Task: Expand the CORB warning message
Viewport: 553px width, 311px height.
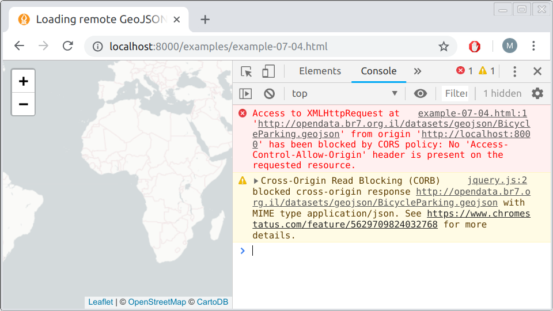Action: coord(256,181)
